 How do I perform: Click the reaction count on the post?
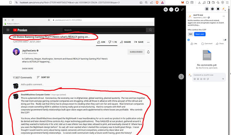point(189,39)
